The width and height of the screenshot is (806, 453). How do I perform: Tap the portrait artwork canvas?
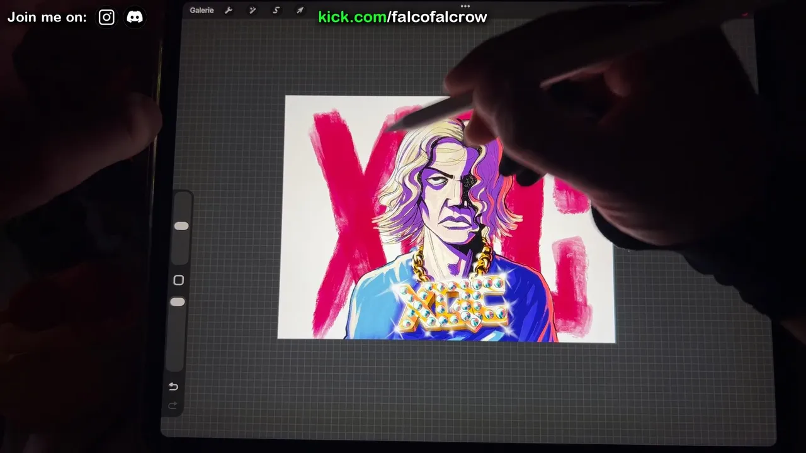pos(446,218)
